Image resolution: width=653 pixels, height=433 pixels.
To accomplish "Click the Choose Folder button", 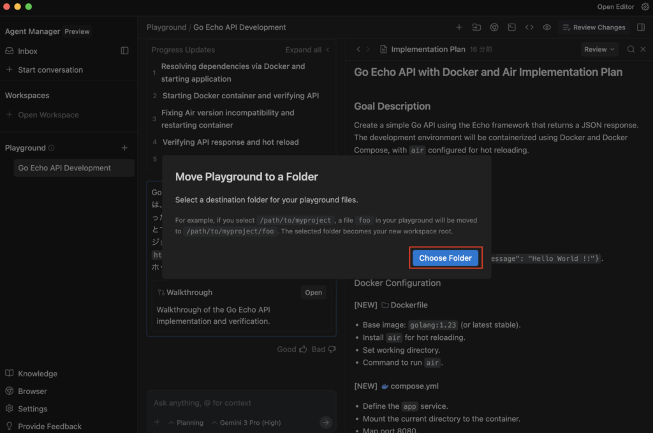I will [445, 258].
